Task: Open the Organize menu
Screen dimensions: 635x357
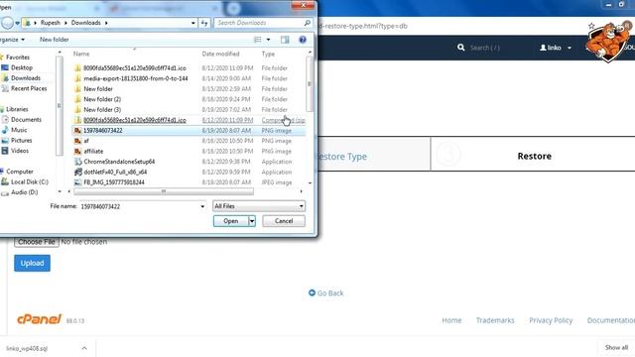Action: (x=12, y=40)
